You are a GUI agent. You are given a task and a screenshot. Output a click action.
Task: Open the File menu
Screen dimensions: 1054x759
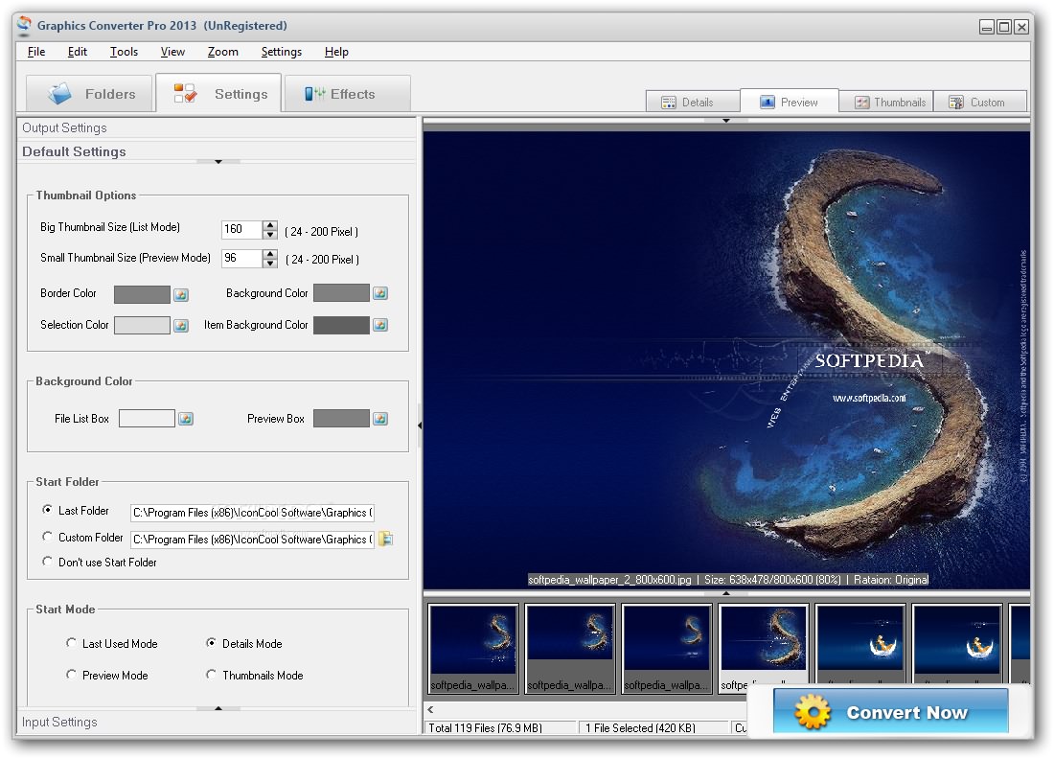tap(36, 52)
